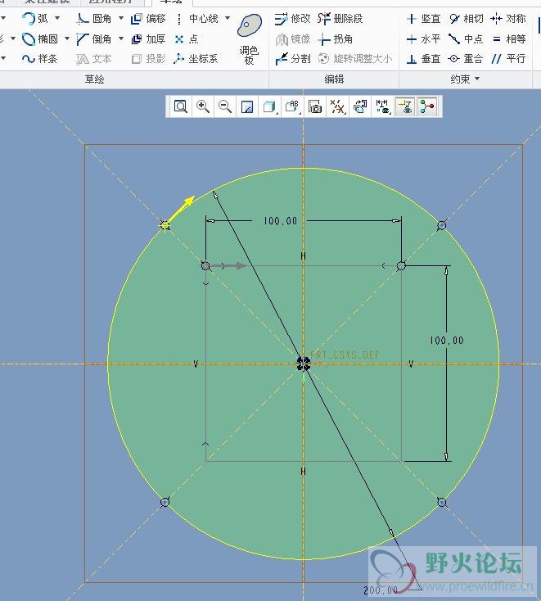Click the Zoom In magnifier
The image size is (541, 601).
coord(203,106)
